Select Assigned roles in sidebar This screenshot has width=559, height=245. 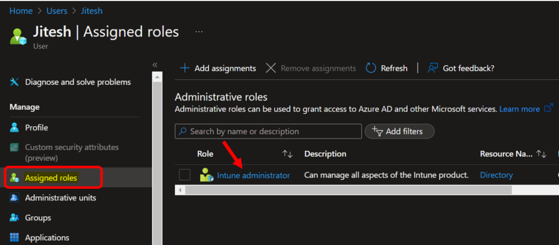click(51, 178)
